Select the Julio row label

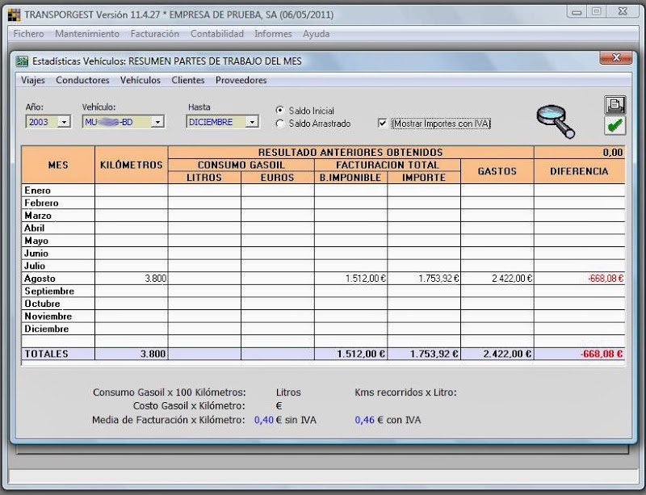(35, 266)
